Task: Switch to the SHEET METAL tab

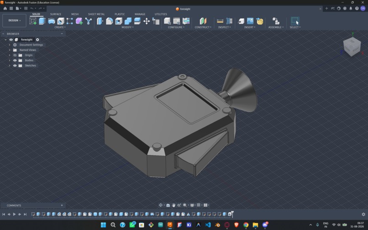Action: (x=96, y=14)
